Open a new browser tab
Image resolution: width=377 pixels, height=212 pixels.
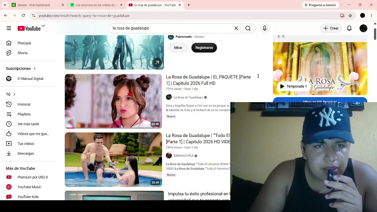[x=188, y=5]
